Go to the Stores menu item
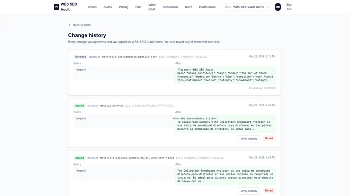Screen dimensions: 349x196 92,7
